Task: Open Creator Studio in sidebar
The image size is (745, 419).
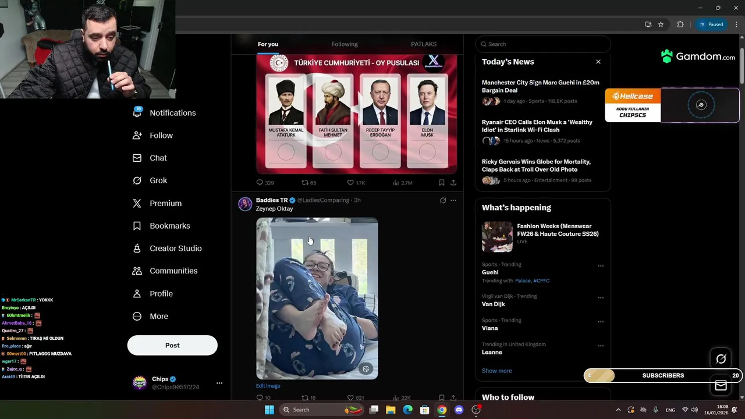Action: 167,248
